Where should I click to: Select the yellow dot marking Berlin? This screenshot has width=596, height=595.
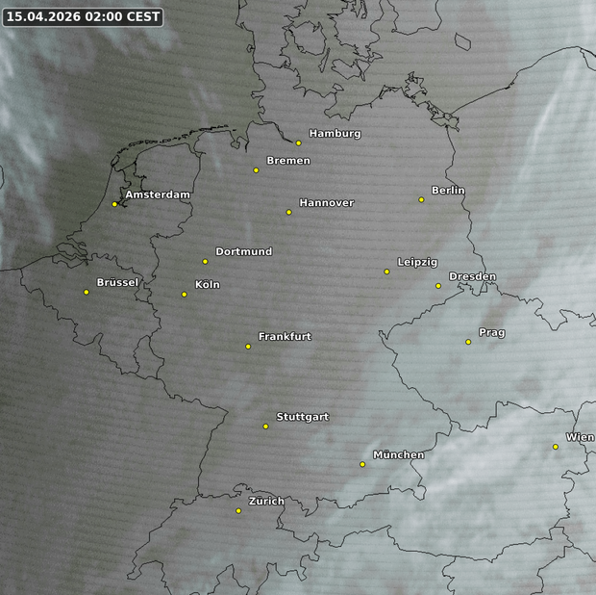coord(421,200)
